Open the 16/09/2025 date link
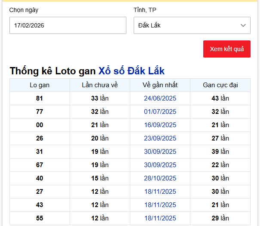Viewport: 260px width, 226px height. click(160, 125)
